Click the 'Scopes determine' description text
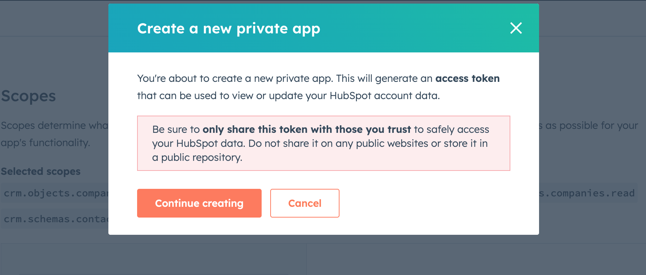The image size is (646, 275). coord(54,125)
